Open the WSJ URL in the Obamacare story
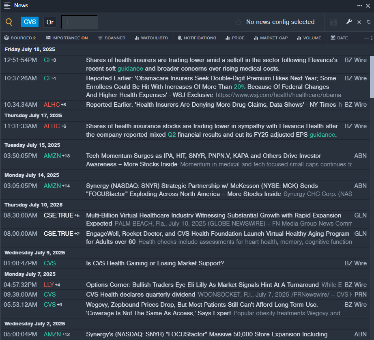Viewport: 374px width, 340px height. coord(278,95)
